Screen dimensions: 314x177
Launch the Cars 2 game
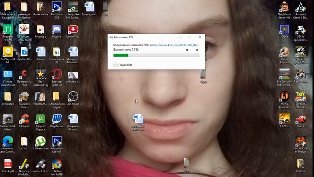(301, 120)
